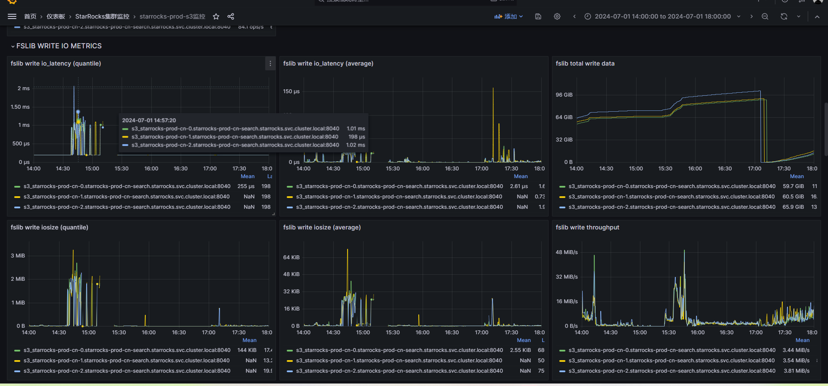Shift time range backward arrow
Image resolution: width=828 pixels, height=386 pixels.
574,16
